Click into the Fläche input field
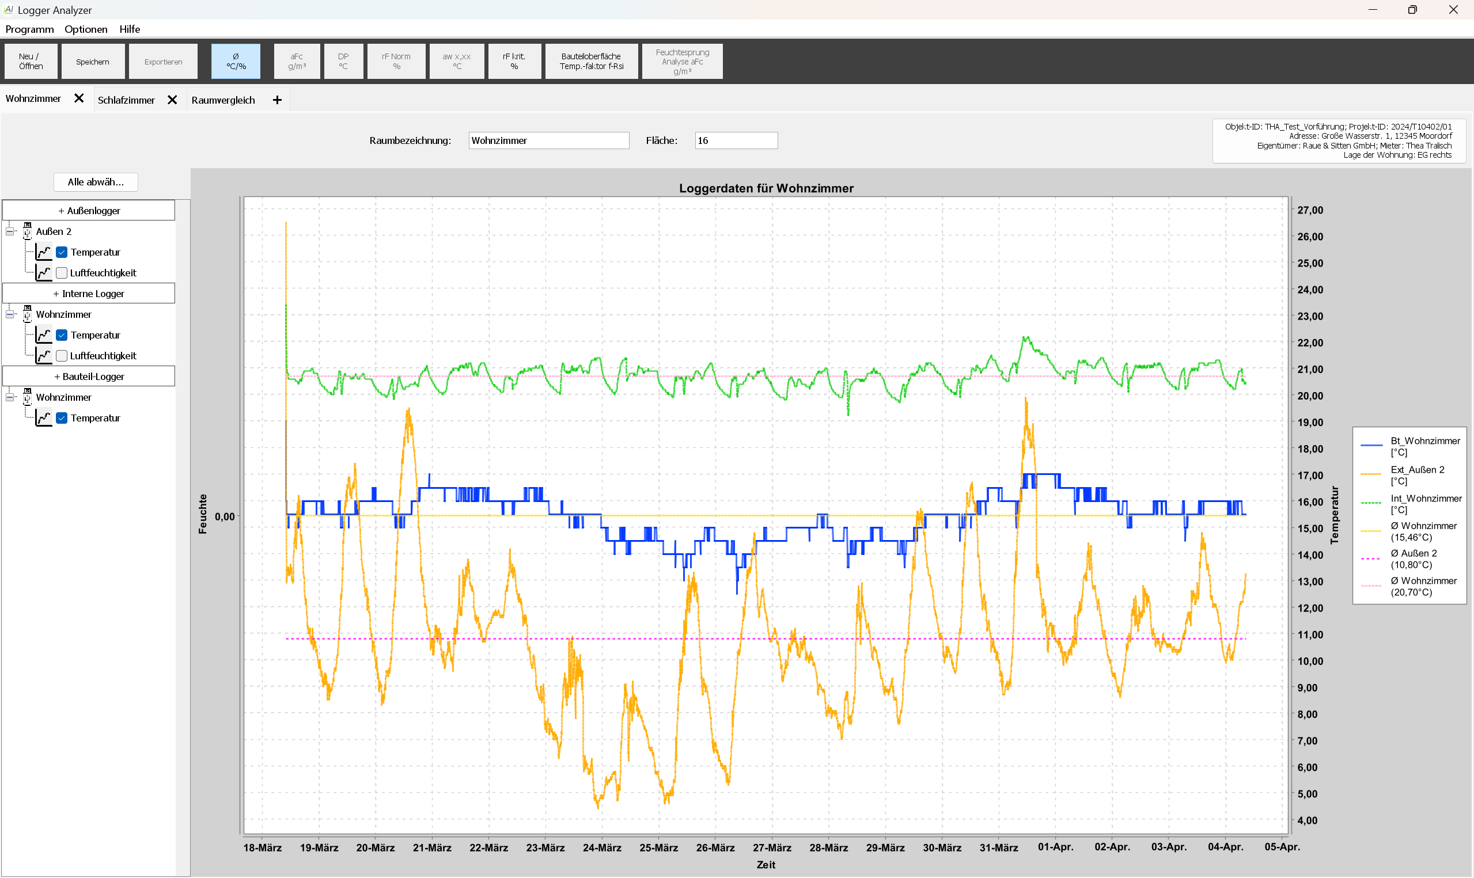The image size is (1474, 878). tap(736, 140)
